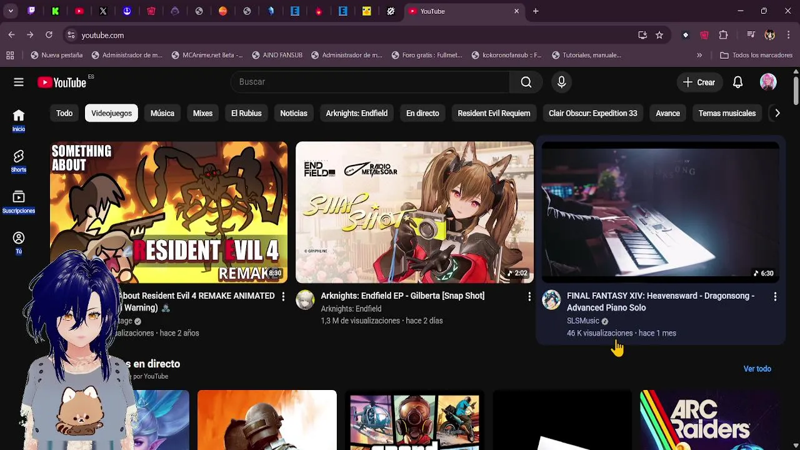Open the Arknights: Endfield channel avatar
The image size is (800, 450).
(305, 300)
